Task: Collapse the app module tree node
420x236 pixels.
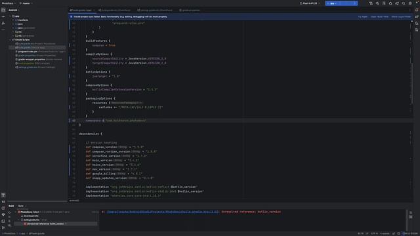Action: coord(10,16)
